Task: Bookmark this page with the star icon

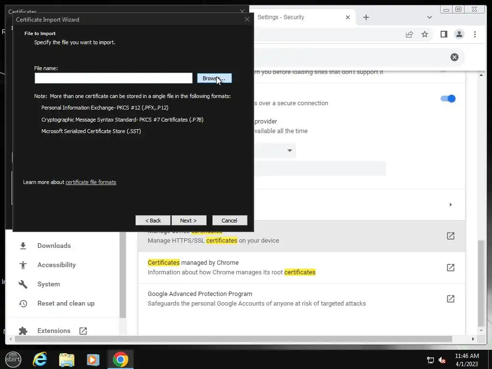Action: pos(425,34)
